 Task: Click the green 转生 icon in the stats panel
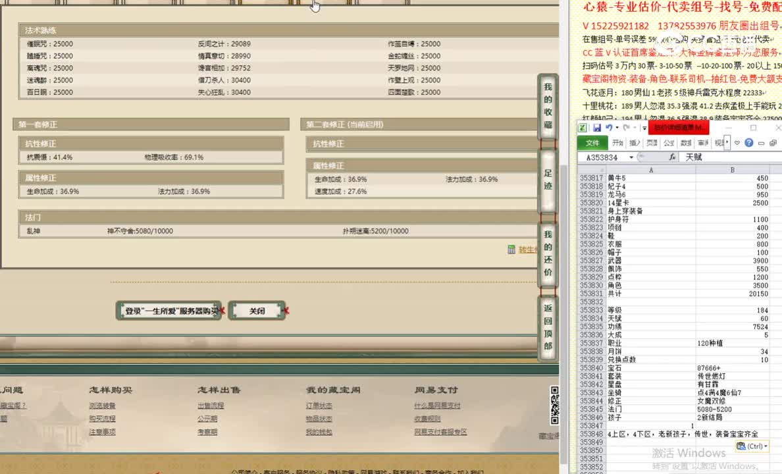coord(512,250)
